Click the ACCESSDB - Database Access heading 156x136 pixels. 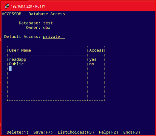coord(33,14)
